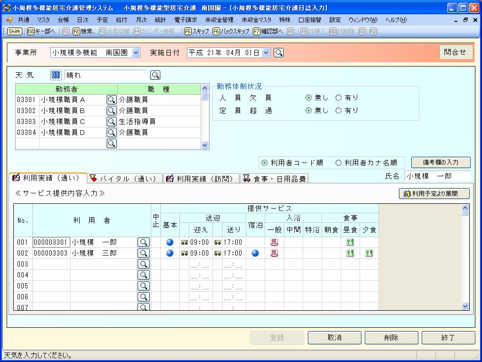Click the search icon next to the implementation date
Viewport: 482px width, 362px height.
coord(279,53)
